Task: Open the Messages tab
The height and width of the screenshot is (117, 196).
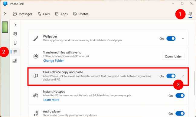Action: (22, 14)
